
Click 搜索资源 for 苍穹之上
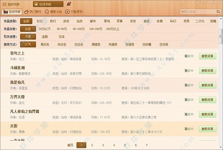pyautogui.click(x=207, y=56)
